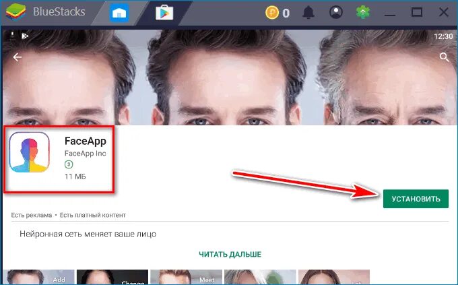Open the notifications bell
Screen dimensions: 458x285
click(x=308, y=12)
